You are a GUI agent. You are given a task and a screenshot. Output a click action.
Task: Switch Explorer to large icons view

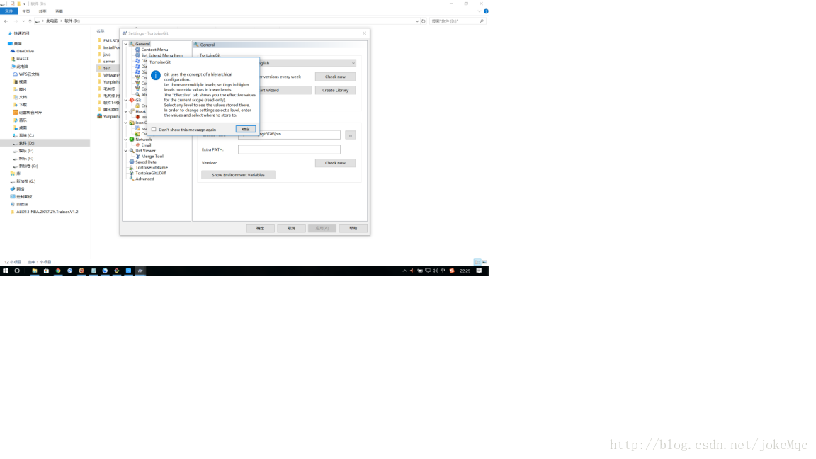[484, 262]
